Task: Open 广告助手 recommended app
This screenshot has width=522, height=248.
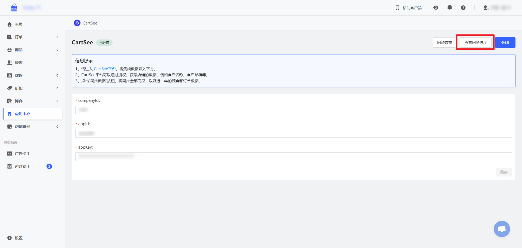Action: (33, 154)
